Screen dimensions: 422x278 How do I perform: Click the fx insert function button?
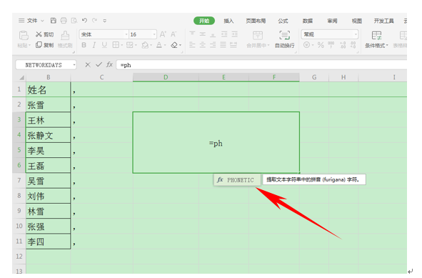[109, 64]
